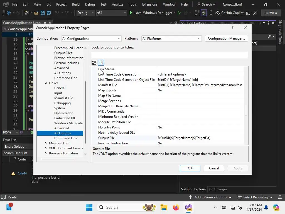Viewport: 285px width, 214px height.
Task: Select the No Entry Point property row
Action: pos(170,127)
